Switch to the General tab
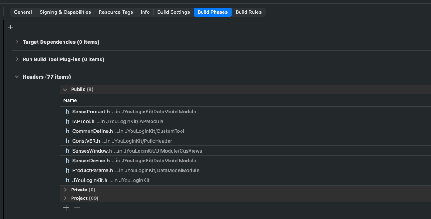Screen dimensions: 431x219 [x=23, y=12]
